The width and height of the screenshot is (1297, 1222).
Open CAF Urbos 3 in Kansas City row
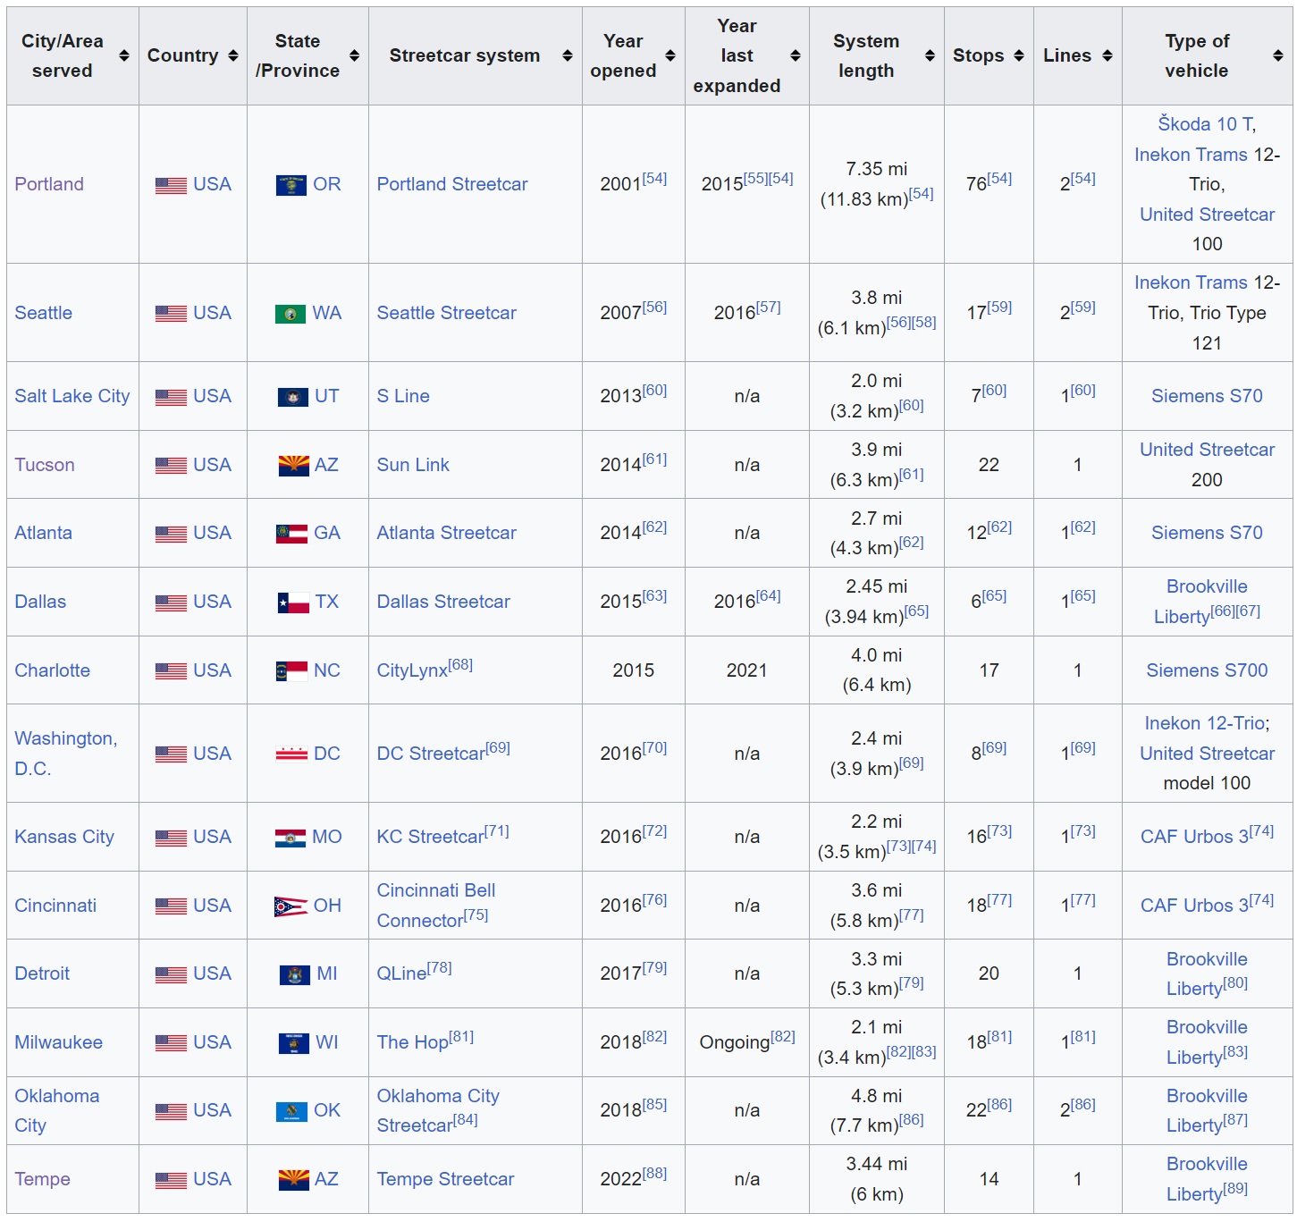[1194, 837]
